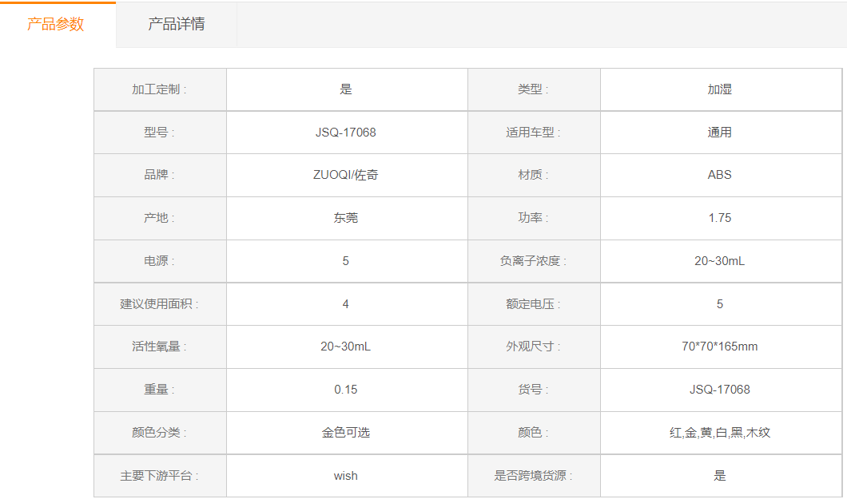The image size is (847, 499).
Task: Select the power value 1.75
Action: (x=721, y=219)
